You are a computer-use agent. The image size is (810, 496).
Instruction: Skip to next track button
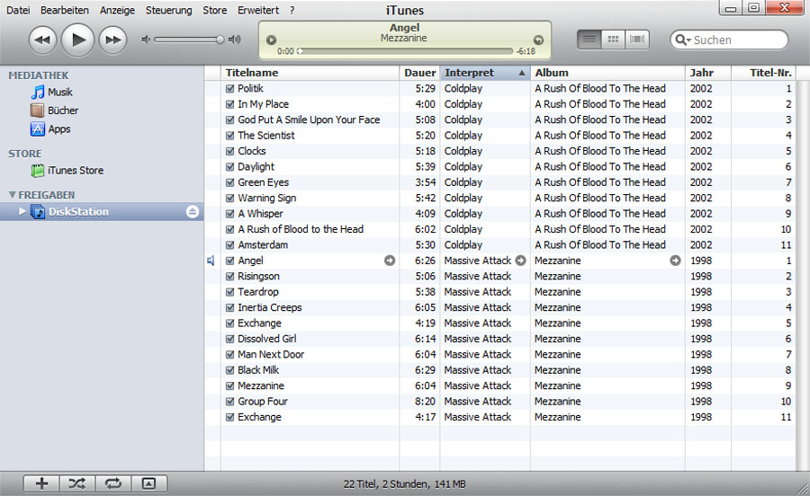113,40
